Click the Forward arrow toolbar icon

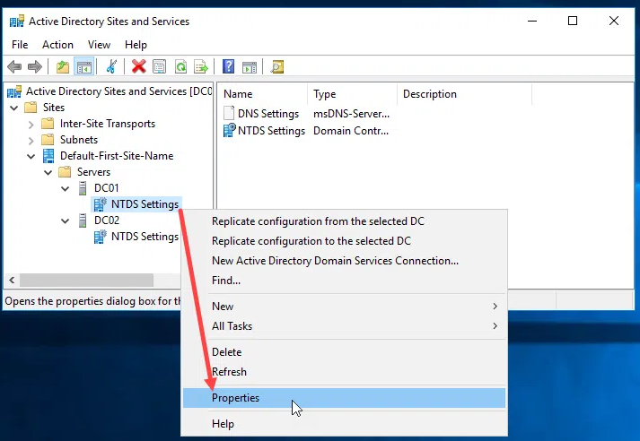click(35, 66)
